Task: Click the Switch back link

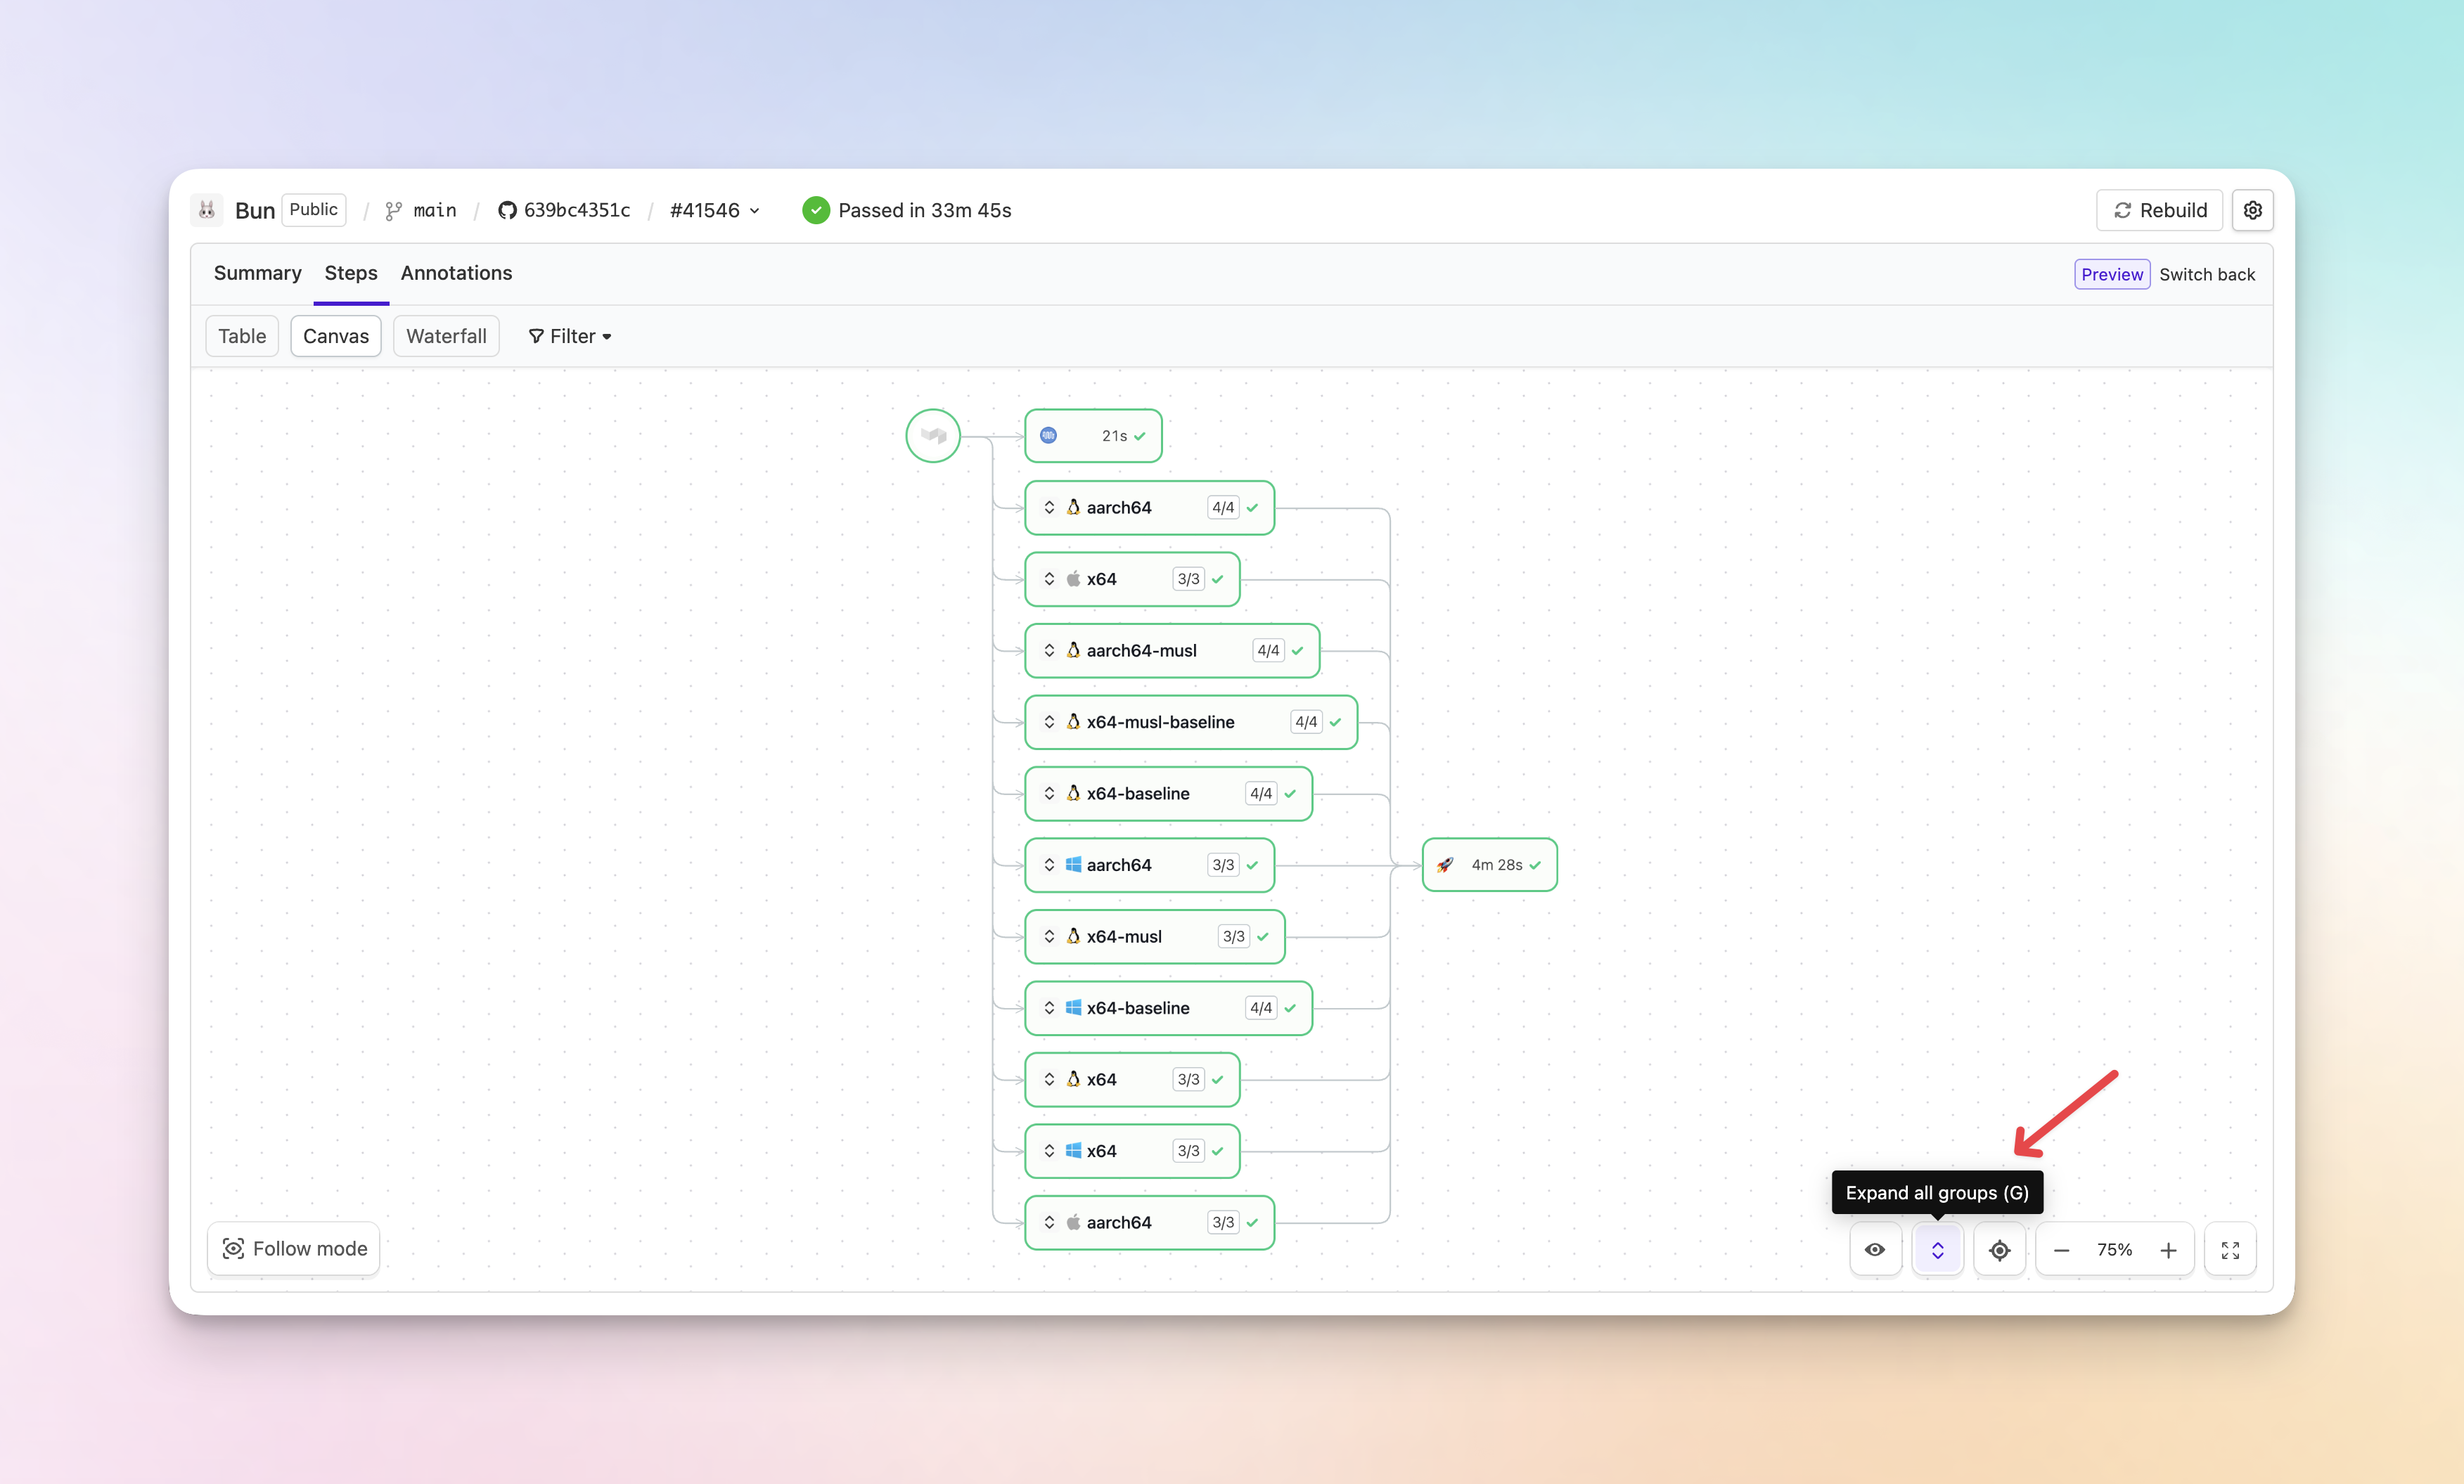Action: click(2206, 274)
